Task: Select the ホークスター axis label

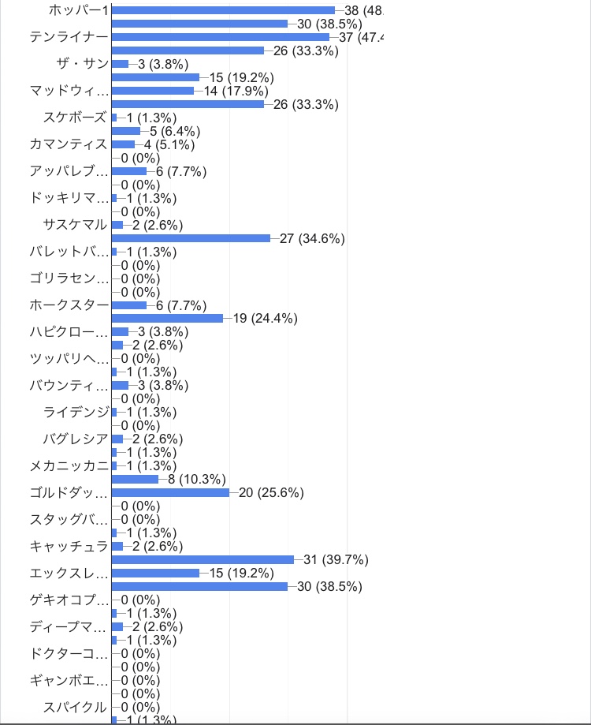Action: [x=68, y=305]
